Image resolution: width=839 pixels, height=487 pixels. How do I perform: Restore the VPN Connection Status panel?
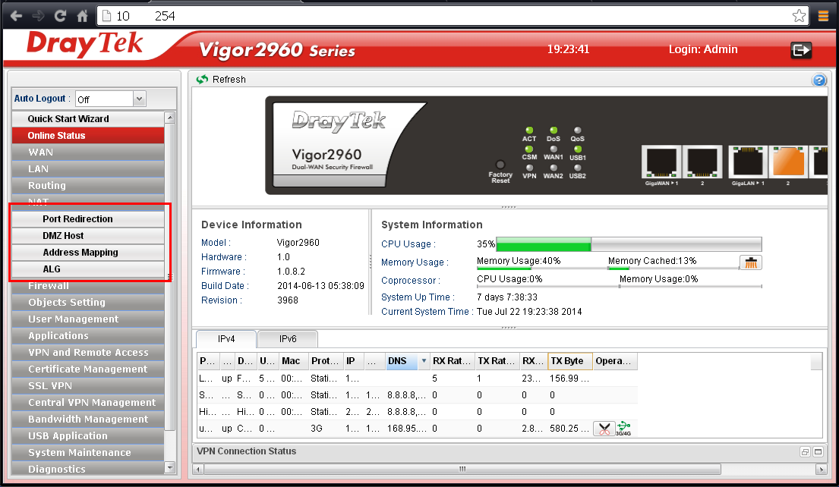pos(805,451)
